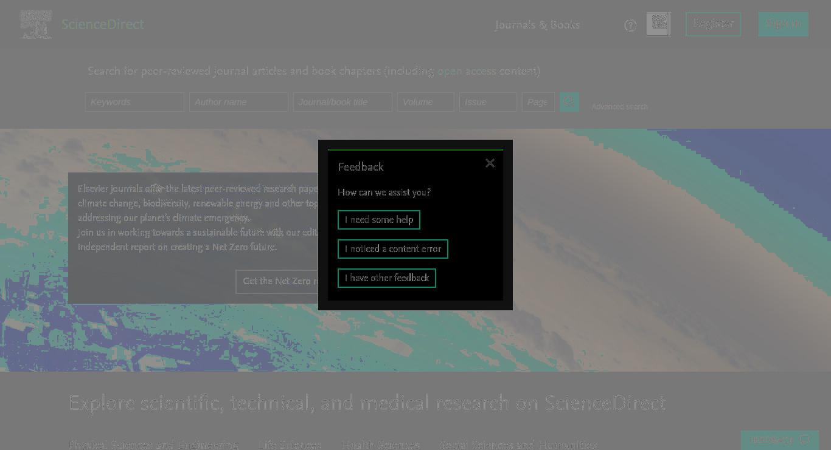
Task: Open Life Sciences section
Action: click(x=290, y=445)
